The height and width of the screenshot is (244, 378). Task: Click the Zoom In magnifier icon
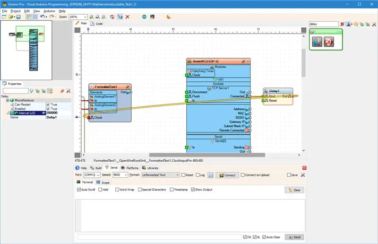[91, 17]
